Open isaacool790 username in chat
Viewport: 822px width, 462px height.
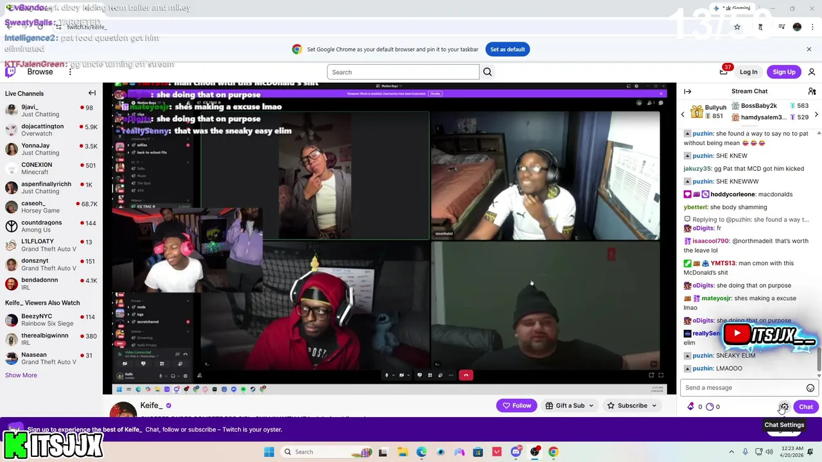(x=711, y=241)
